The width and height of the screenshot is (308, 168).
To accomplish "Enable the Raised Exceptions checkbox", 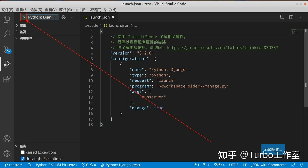I will pyautogui.click(x=23, y=152).
